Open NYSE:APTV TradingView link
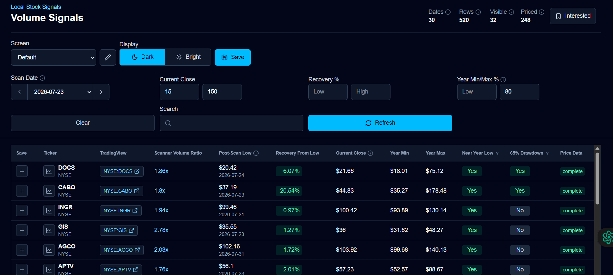Screen dimensions: 613x275 [121, 270]
